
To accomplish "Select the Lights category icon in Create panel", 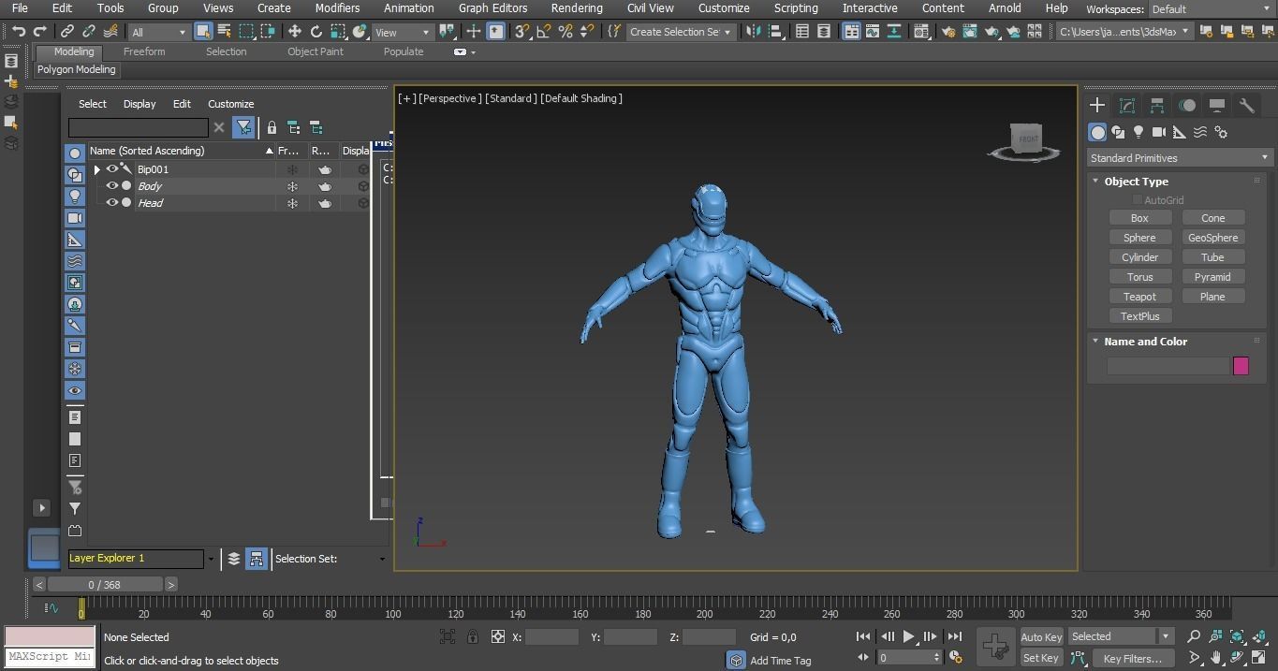I will pos(1138,132).
